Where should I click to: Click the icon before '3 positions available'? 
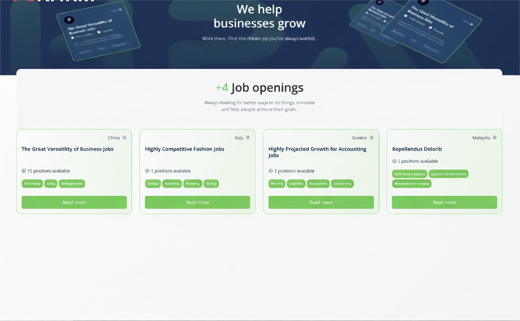click(x=270, y=171)
